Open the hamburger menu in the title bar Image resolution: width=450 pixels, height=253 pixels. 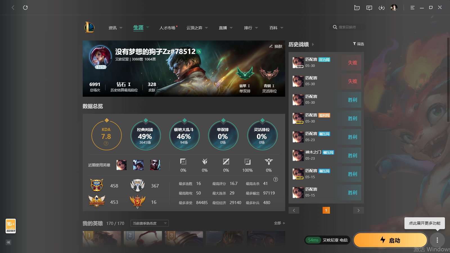412,8
